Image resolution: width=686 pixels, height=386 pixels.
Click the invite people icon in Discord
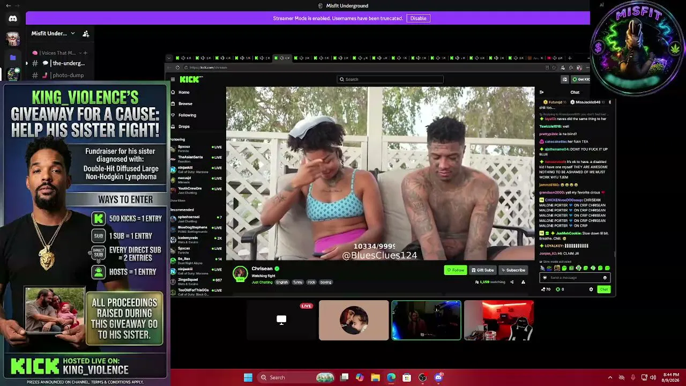86,33
